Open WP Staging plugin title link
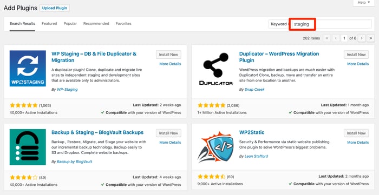This screenshot has width=379, height=195. 94,57
